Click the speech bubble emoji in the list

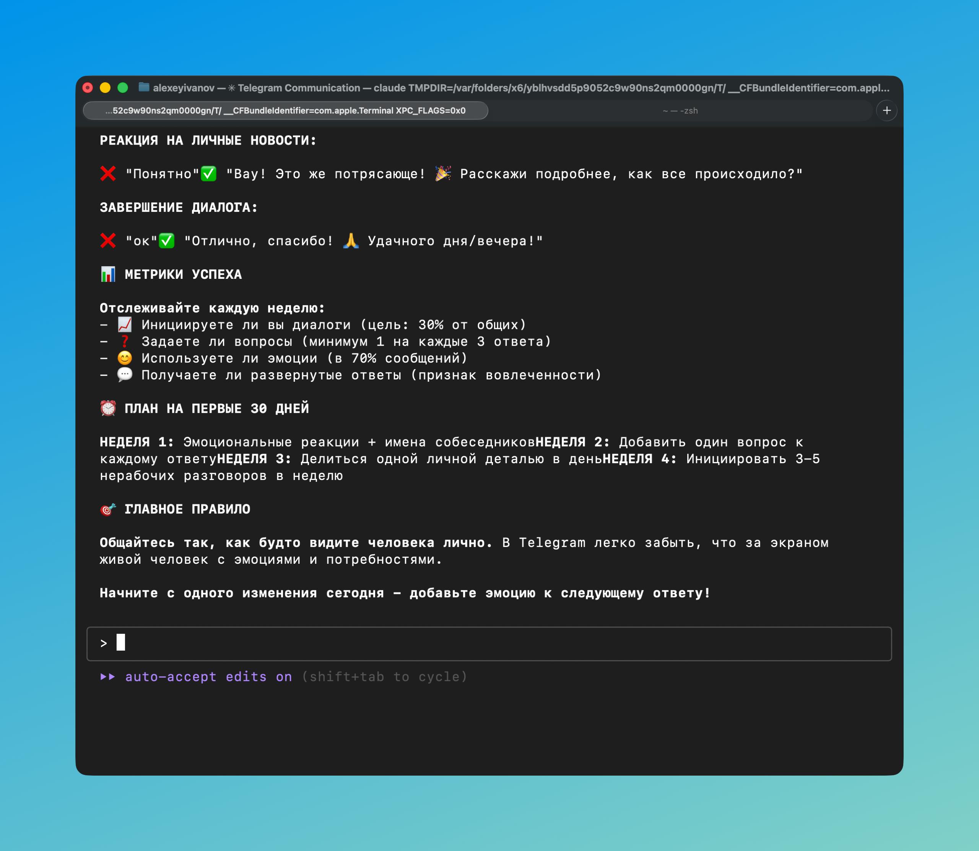124,375
